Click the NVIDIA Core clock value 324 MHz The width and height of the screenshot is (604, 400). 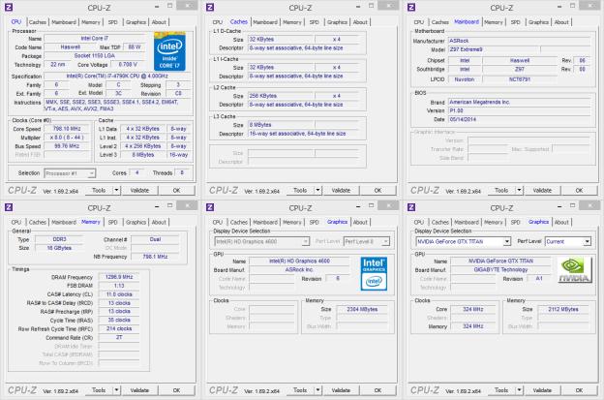473,309
